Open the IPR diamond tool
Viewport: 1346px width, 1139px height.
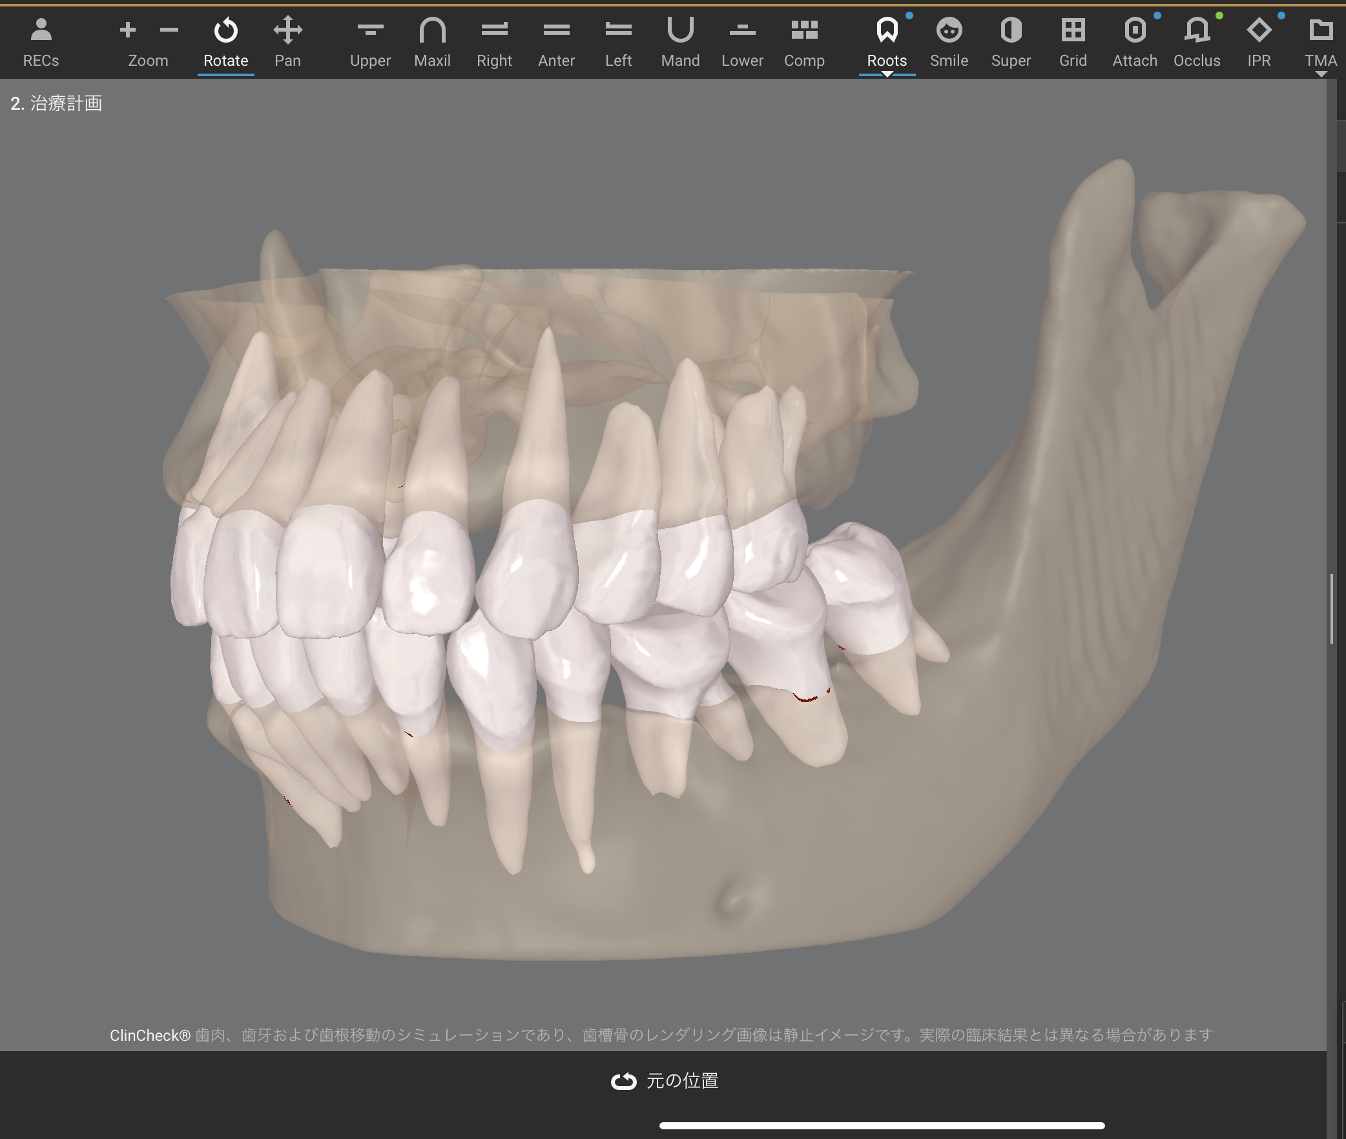[x=1259, y=42]
